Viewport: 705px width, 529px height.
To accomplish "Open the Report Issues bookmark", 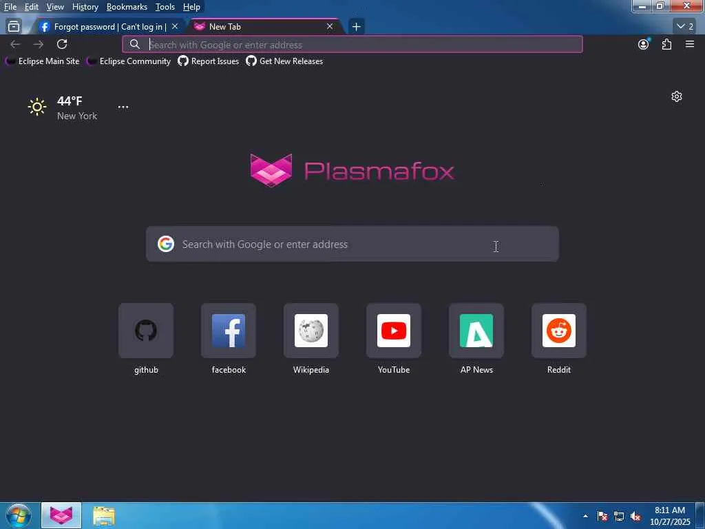I will tap(209, 61).
